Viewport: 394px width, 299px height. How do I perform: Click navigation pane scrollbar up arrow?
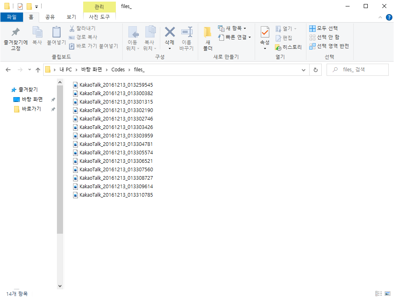click(60, 82)
